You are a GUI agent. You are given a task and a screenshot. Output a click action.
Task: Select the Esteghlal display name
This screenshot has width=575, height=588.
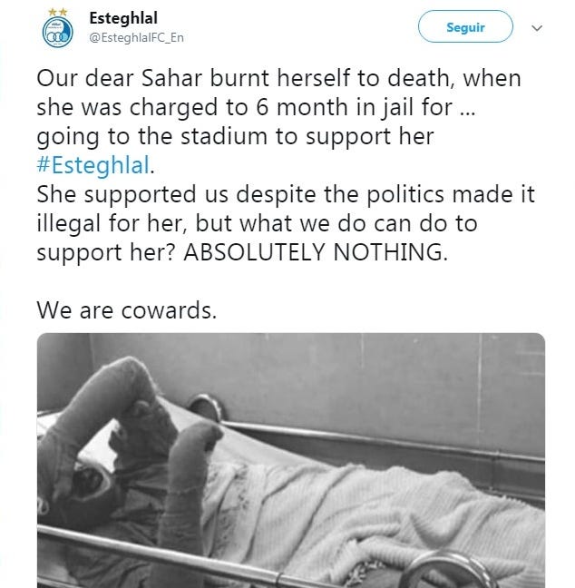point(123,18)
